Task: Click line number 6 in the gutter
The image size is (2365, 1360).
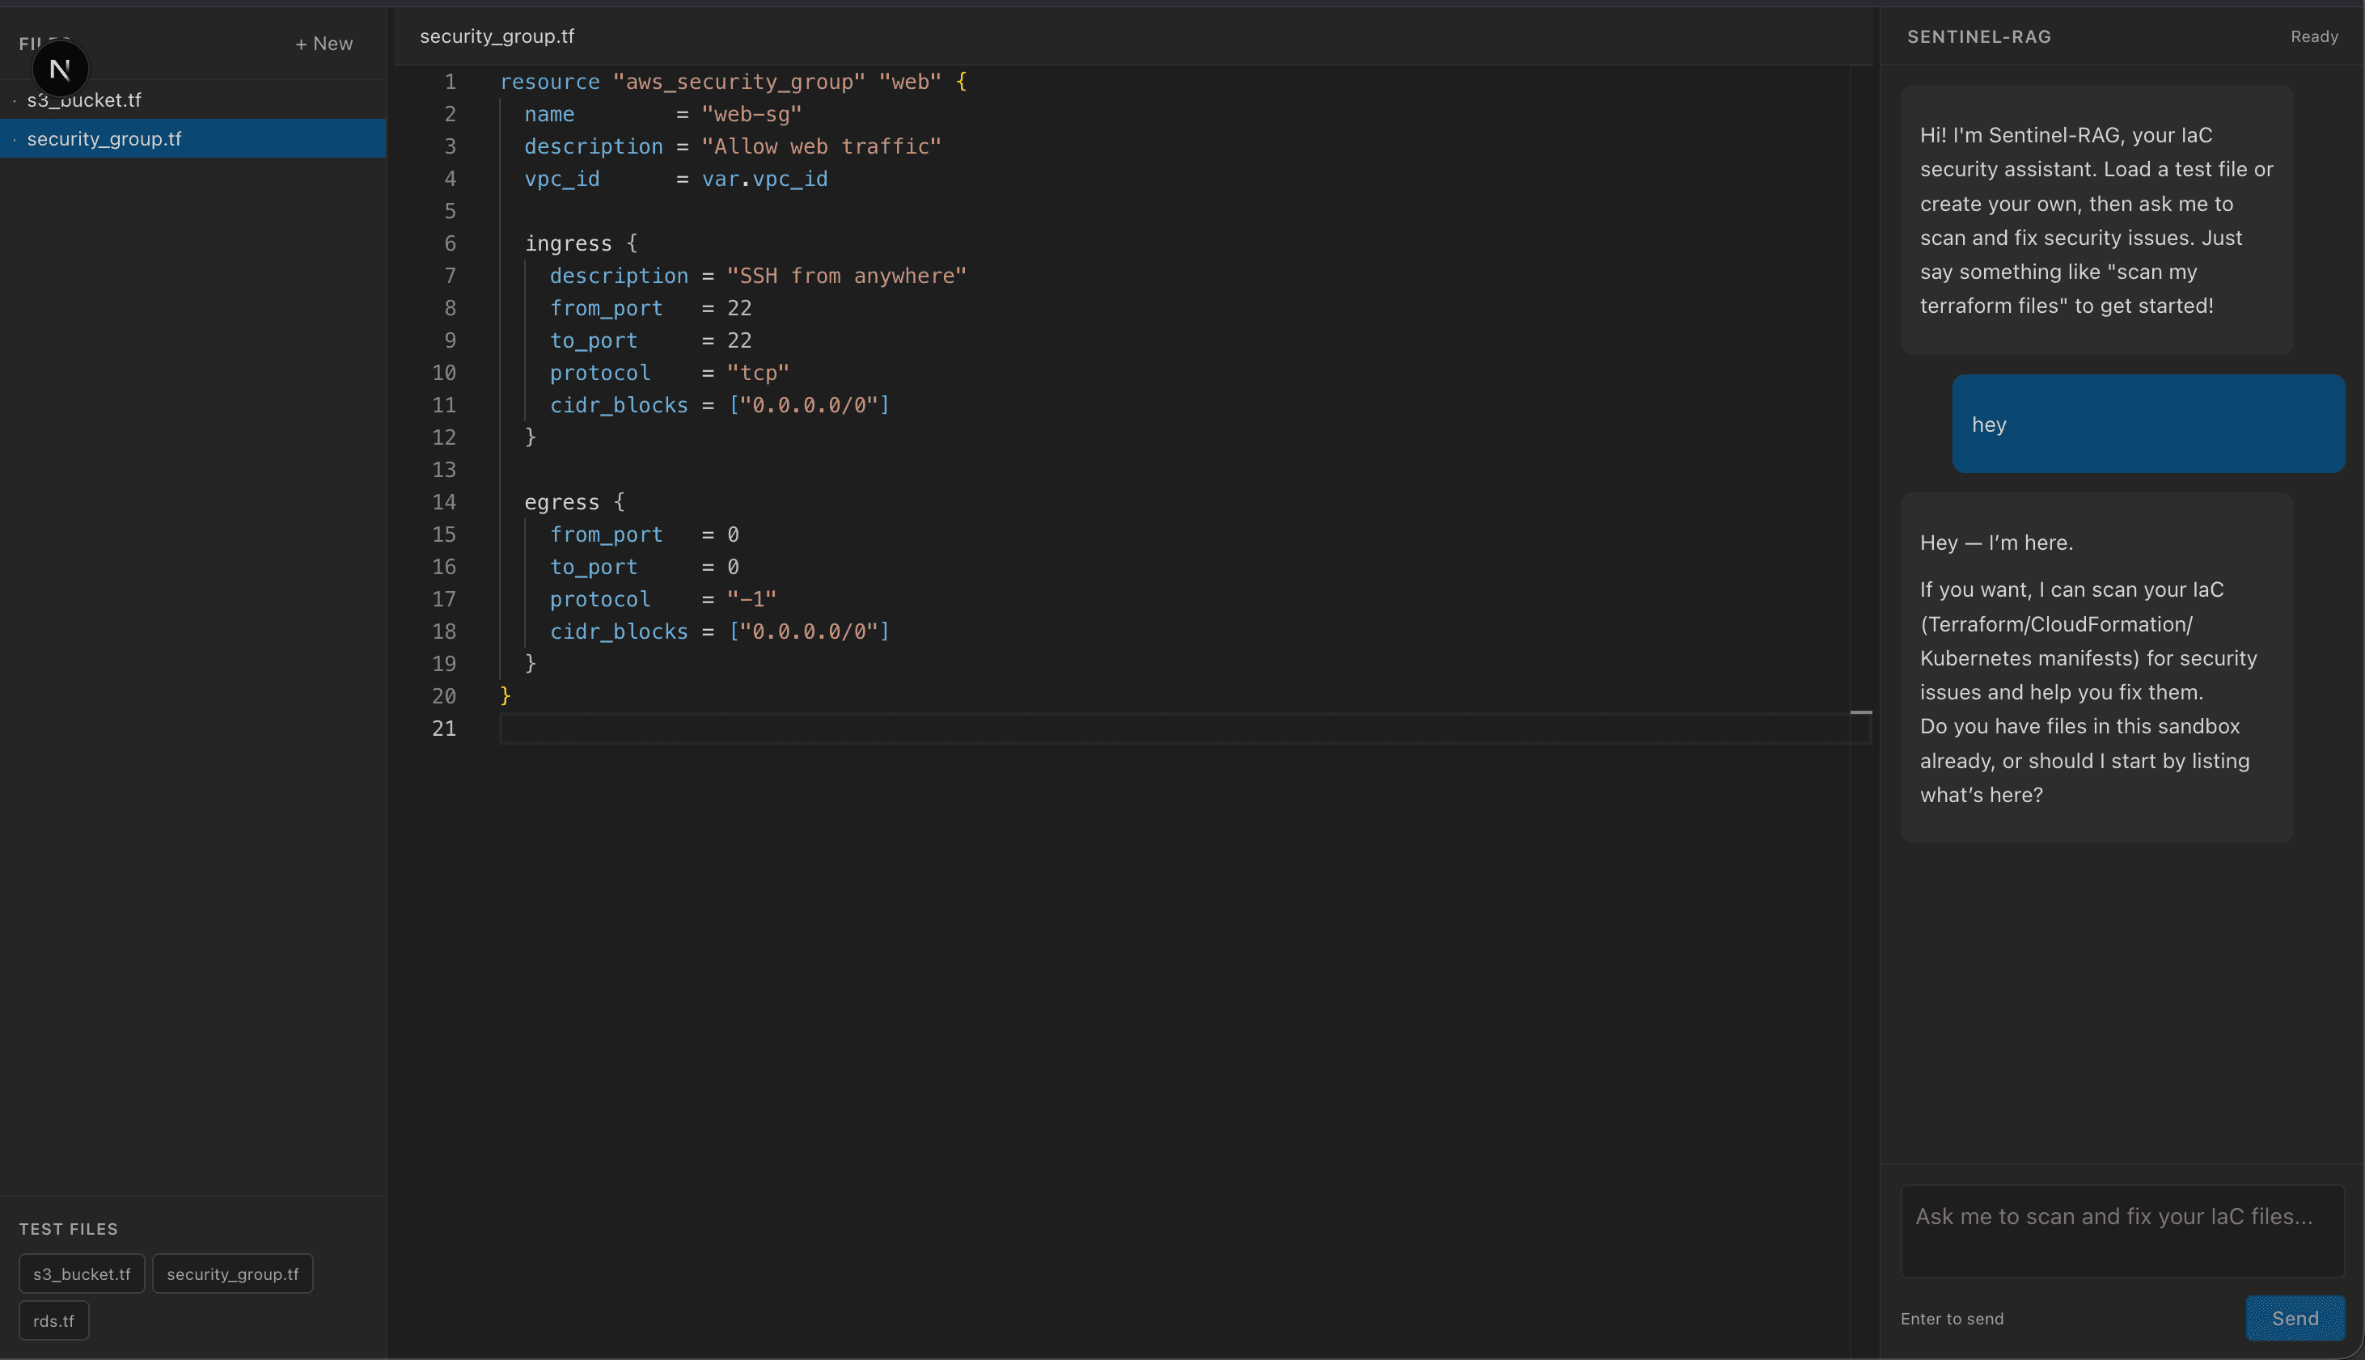Action: tap(450, 244)
